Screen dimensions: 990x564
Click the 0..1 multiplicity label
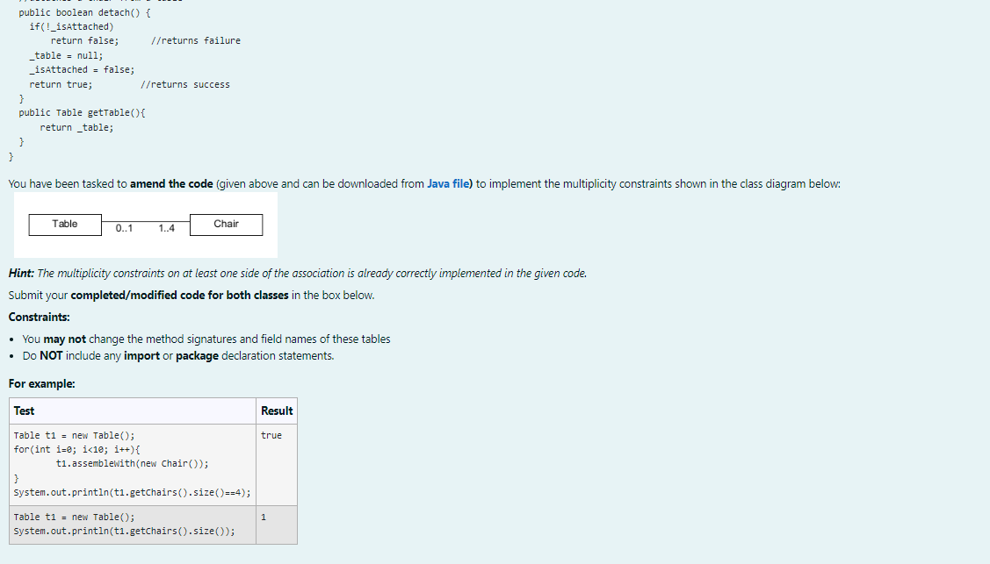coord(122,228)
